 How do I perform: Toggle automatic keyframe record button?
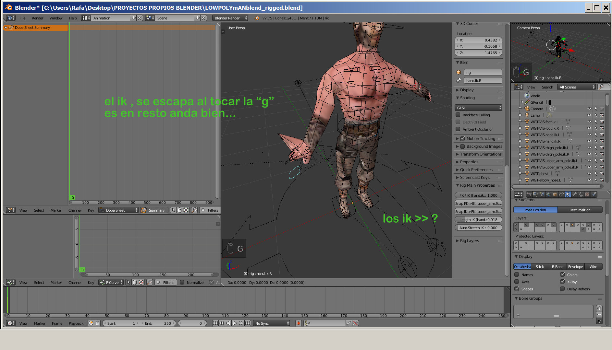point(299,323)
